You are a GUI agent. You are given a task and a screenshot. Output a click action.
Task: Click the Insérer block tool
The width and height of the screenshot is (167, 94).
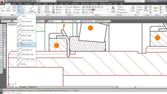[133, 9]
